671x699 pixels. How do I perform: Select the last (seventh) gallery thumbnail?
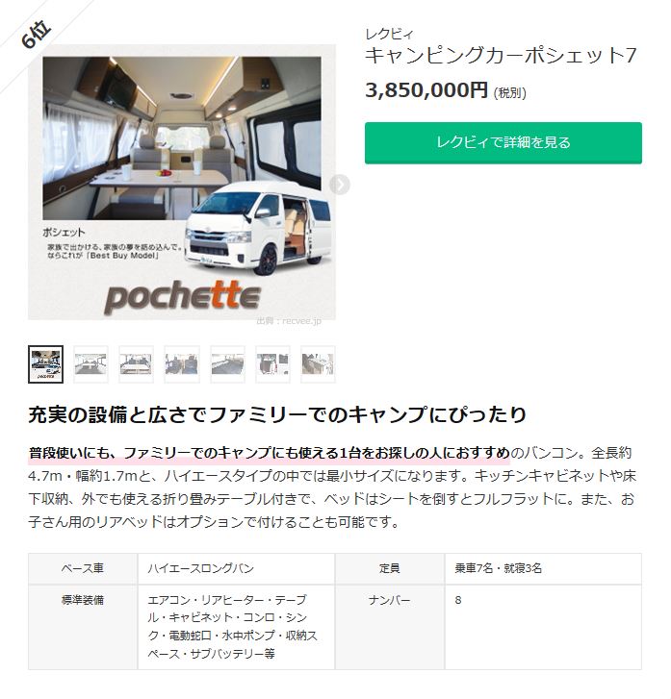[x=318, y=364]
